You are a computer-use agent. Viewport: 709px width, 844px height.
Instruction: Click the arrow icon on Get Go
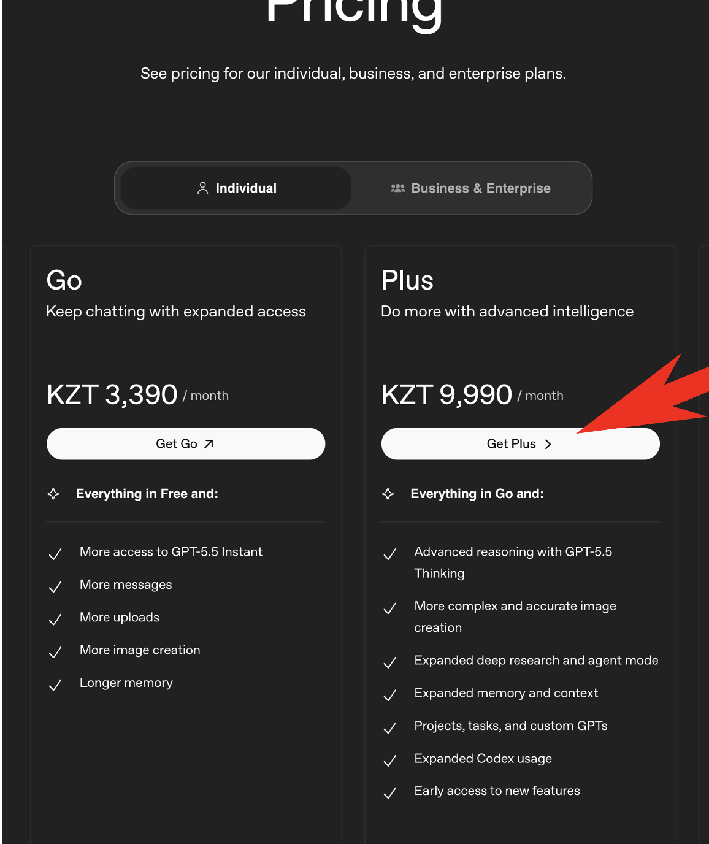point(209,444)
